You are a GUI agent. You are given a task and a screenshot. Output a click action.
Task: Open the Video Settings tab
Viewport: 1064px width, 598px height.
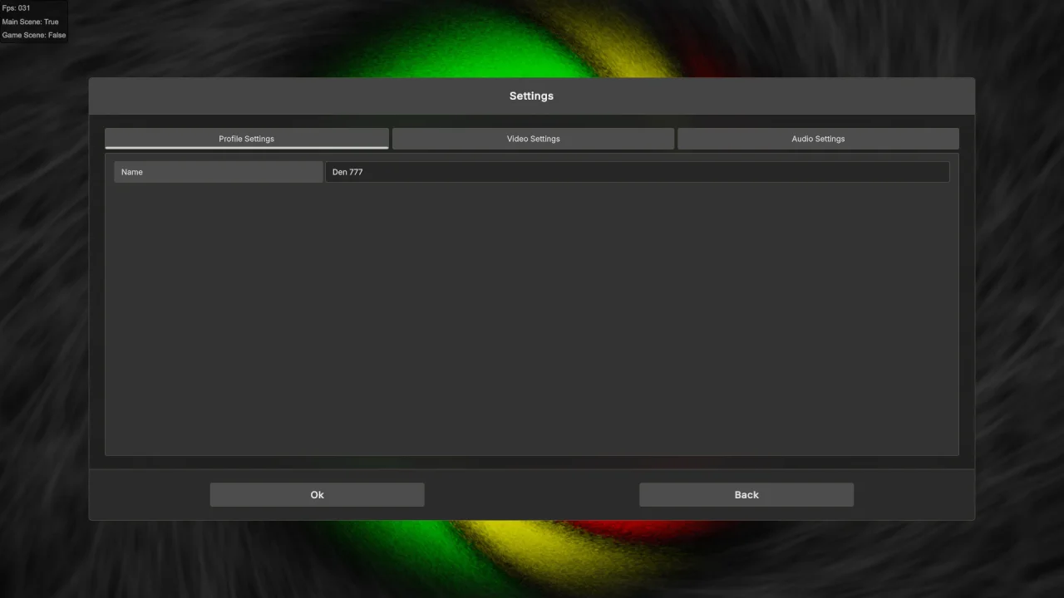click(x=533, y=139)
